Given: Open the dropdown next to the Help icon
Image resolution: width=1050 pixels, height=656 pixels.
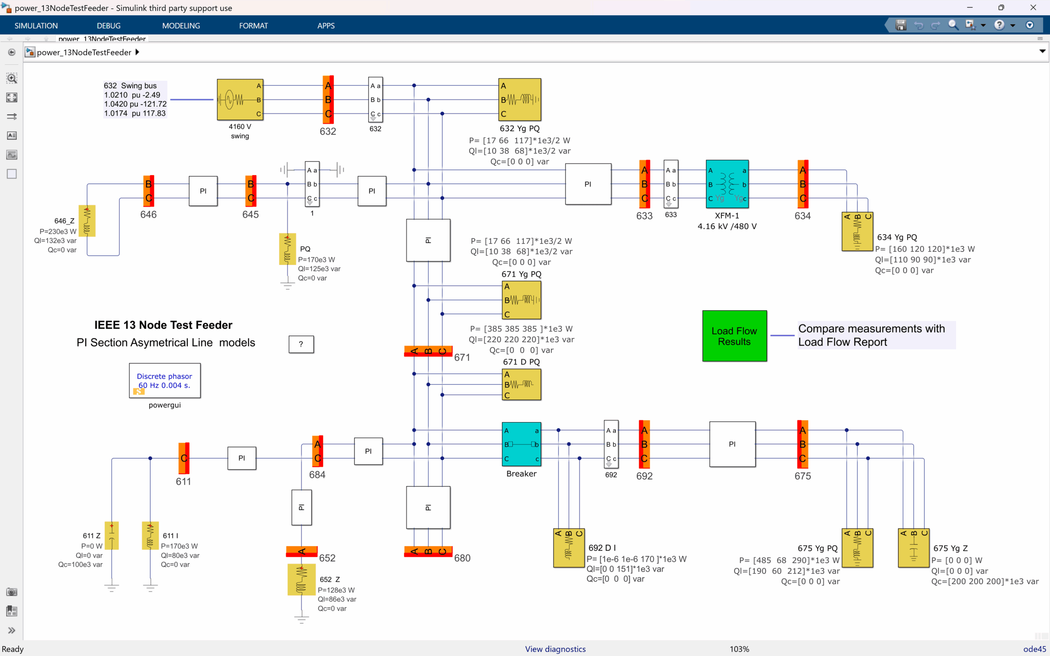Looking at the screenshot, I should coord(1013,25).
